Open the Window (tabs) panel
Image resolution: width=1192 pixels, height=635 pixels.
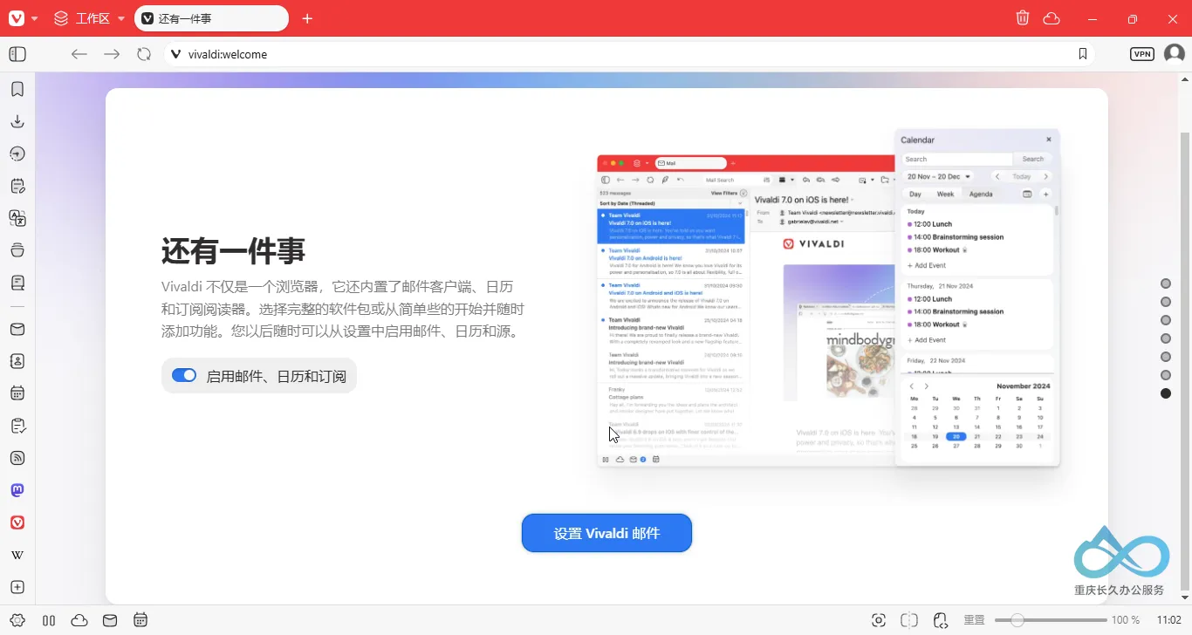pyautogui.click(x=17, y=250)
